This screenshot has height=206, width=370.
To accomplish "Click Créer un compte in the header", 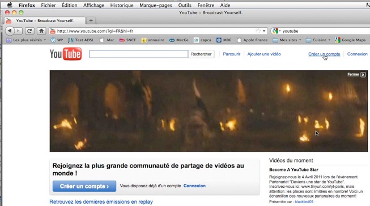I will pyautogui.click(x=324, y=54).
